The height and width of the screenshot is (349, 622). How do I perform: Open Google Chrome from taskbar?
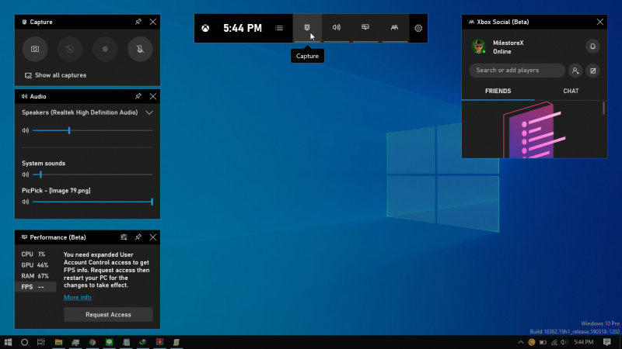click(x=93, y=342)
